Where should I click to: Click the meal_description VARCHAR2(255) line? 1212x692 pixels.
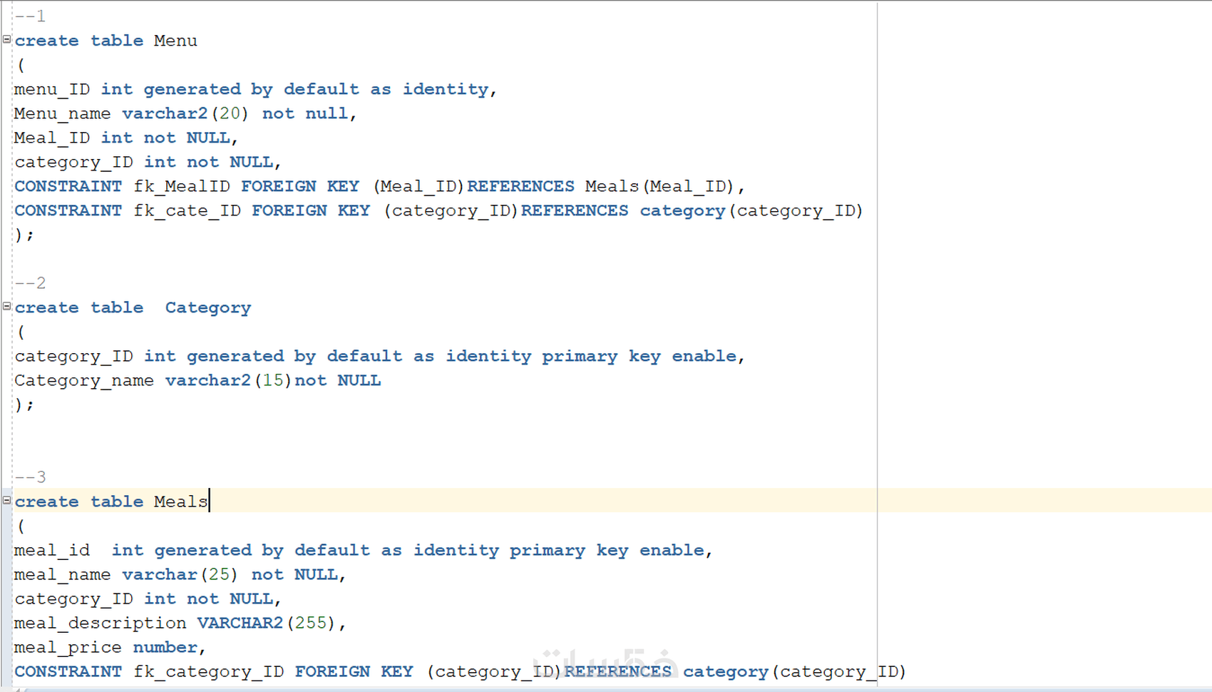pyautogui.click(x=178, y=622)
